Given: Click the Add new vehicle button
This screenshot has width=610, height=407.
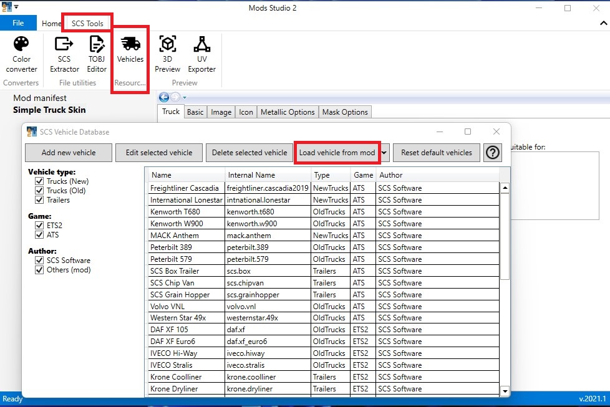Looking at the screenshot, I should coord(69,153).
